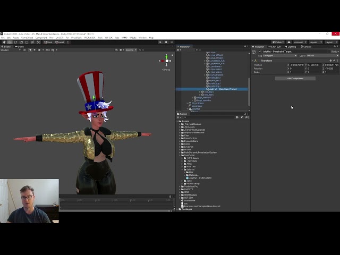The image size is (340, 255).
Task: Collapse the Transform component foldout
Action: tap(253, 61)
